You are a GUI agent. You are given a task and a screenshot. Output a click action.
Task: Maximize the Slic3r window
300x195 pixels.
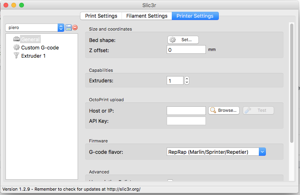(x=22, y=5)
